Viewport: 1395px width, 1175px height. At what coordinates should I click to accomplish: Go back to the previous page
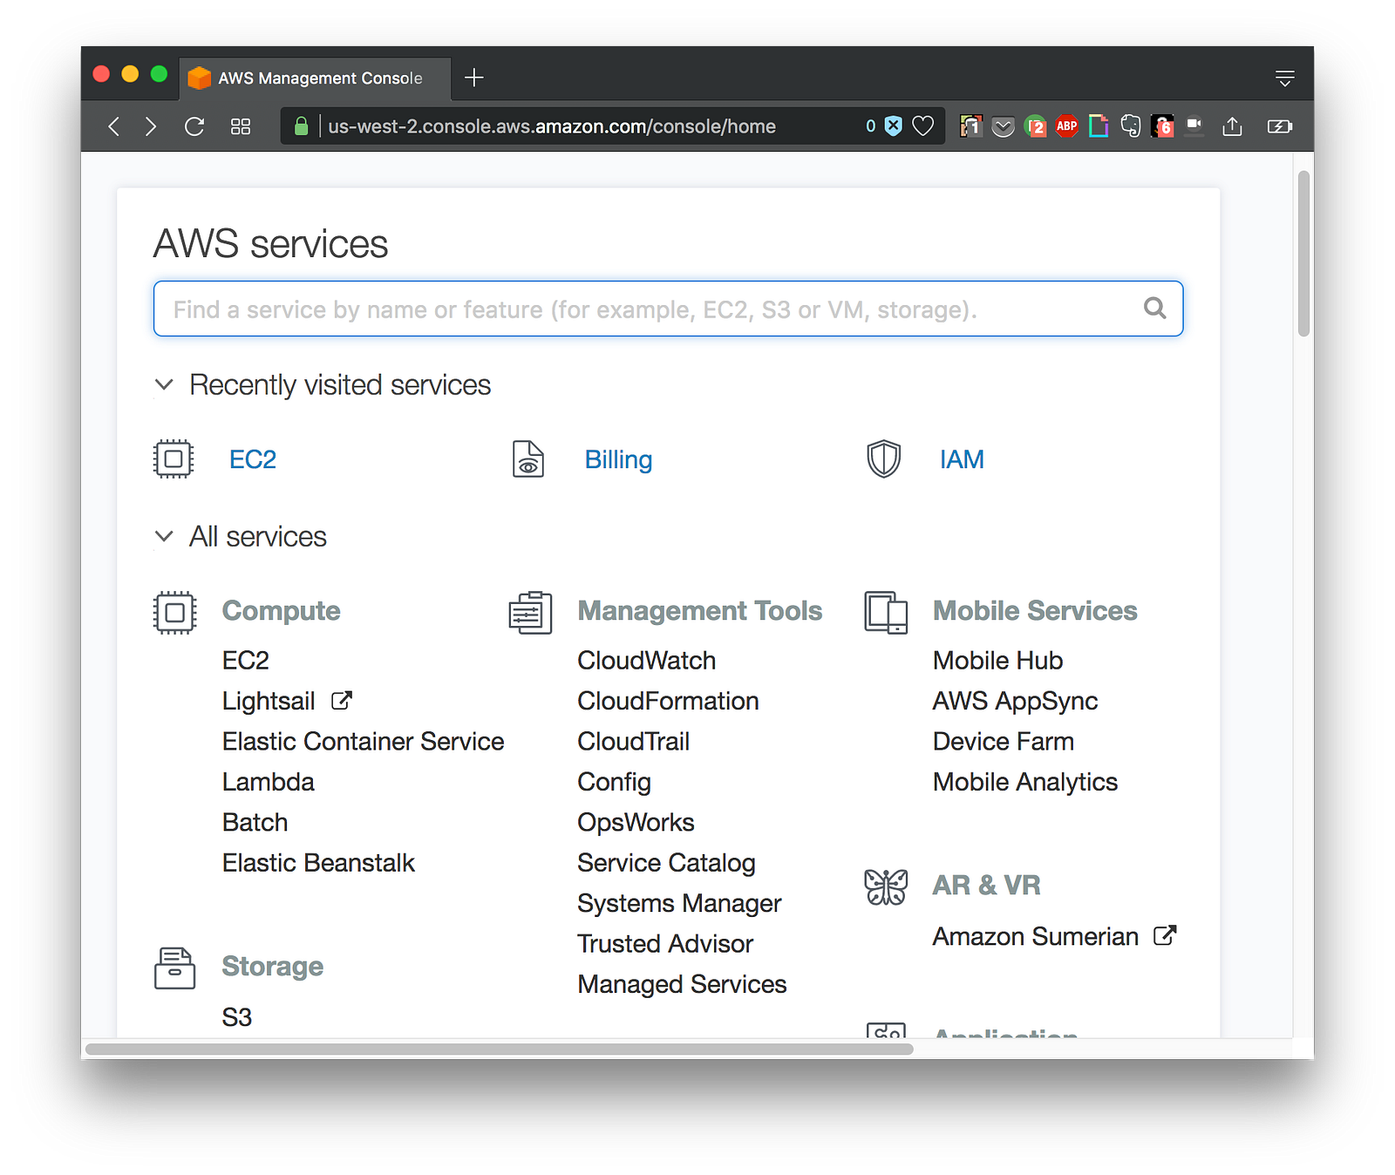pos(113,126)
